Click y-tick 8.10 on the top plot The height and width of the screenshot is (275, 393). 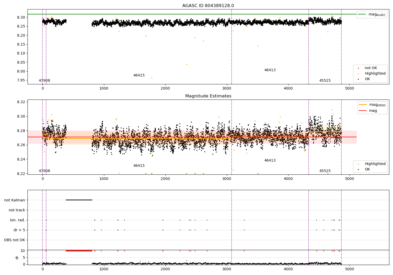coord(21,53)
